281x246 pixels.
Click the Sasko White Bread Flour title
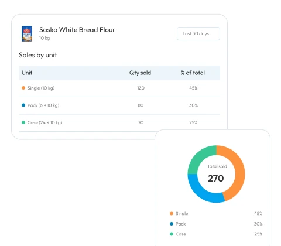pos(77,30)
